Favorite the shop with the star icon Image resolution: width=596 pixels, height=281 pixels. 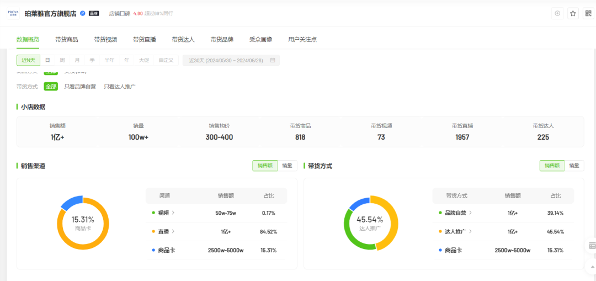(573, 13)
